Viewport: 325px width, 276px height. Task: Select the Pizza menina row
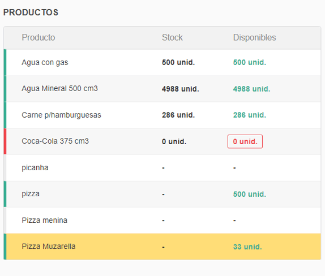[x=162, y=221]
